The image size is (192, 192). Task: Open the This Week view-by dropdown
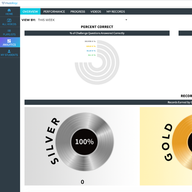[82, 20]
